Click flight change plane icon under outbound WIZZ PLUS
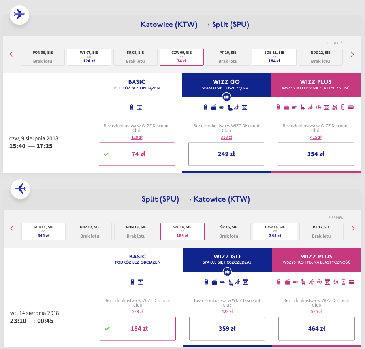Screen dimensions: 365x349 (319, 108)
